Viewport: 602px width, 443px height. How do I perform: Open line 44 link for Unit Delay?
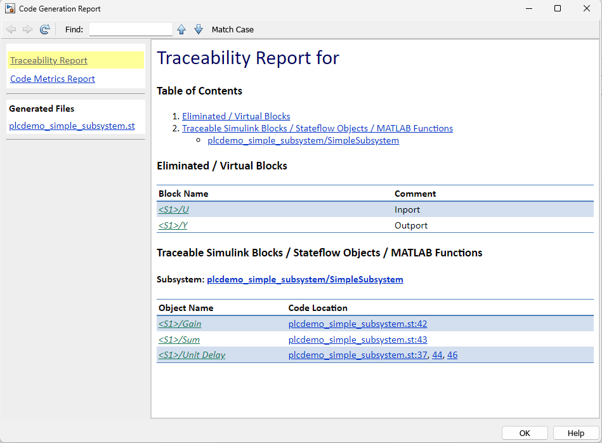pos(437,355)
